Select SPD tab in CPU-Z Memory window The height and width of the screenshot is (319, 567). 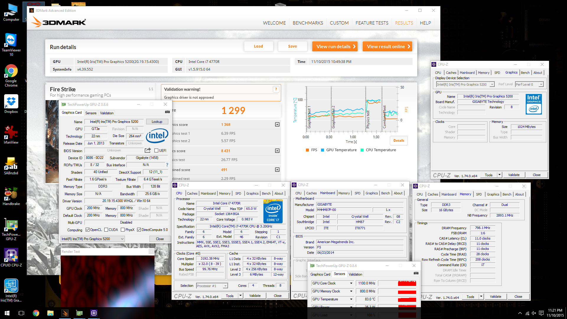coord(479,194)
